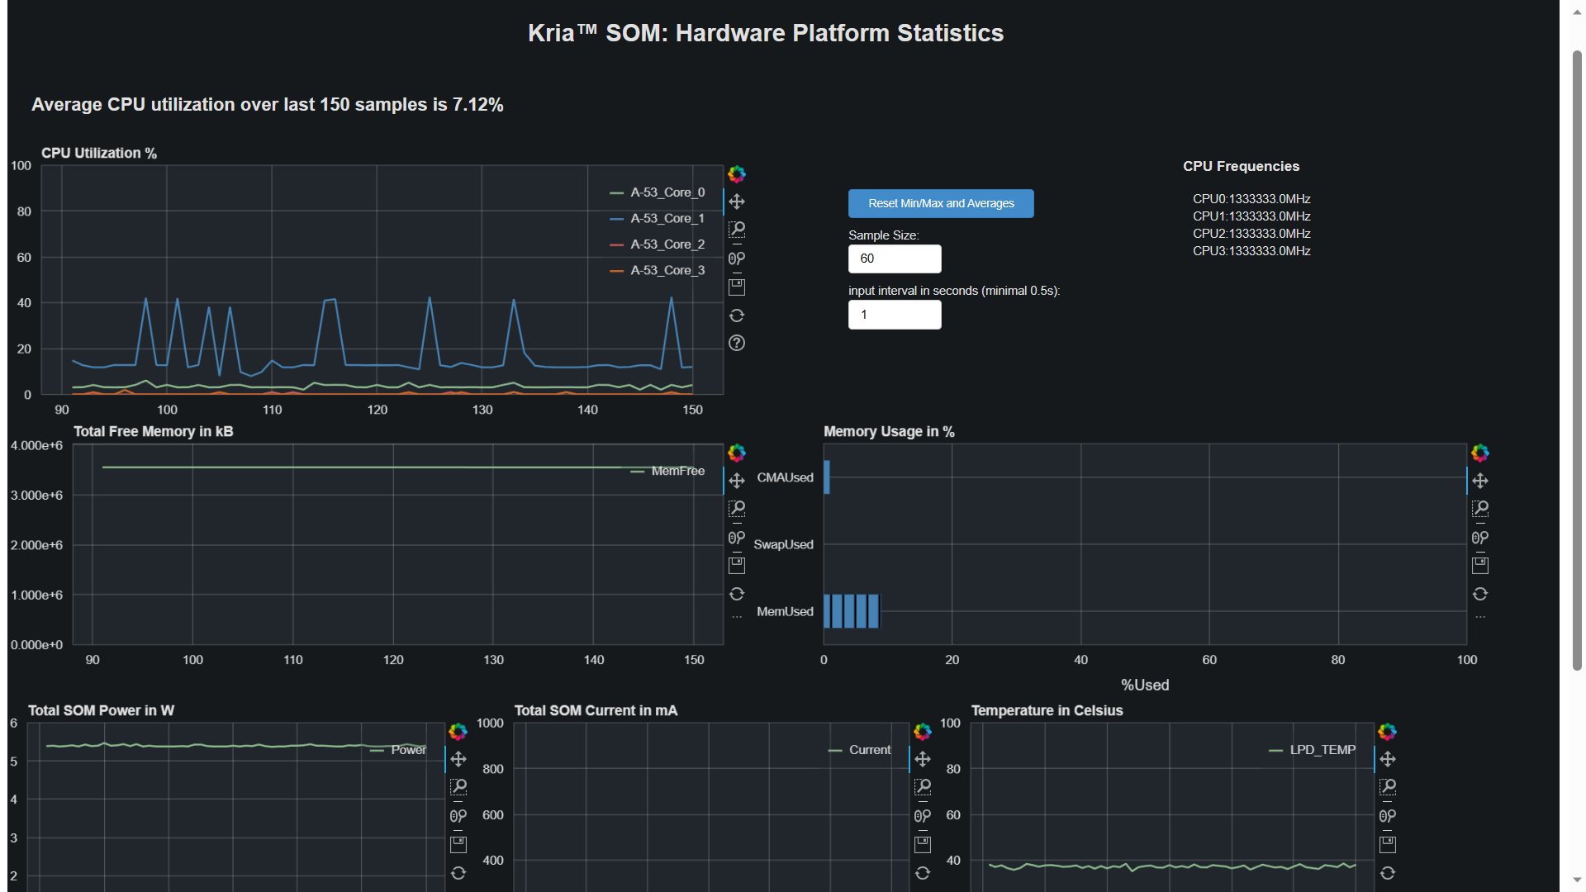The image size is (1586, 892).
Task: Save CPU Utilization plot as image
Action: coord(737,287)
